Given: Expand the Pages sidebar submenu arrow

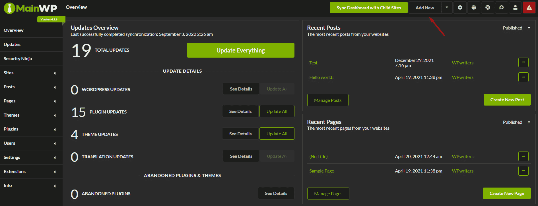Looking at the screenshot, I should click(55, 101).
